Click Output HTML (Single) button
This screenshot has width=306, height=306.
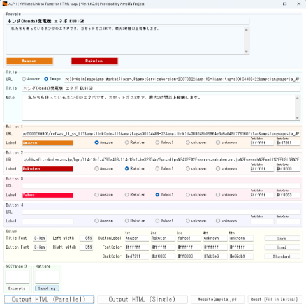[x=142, y=300]
